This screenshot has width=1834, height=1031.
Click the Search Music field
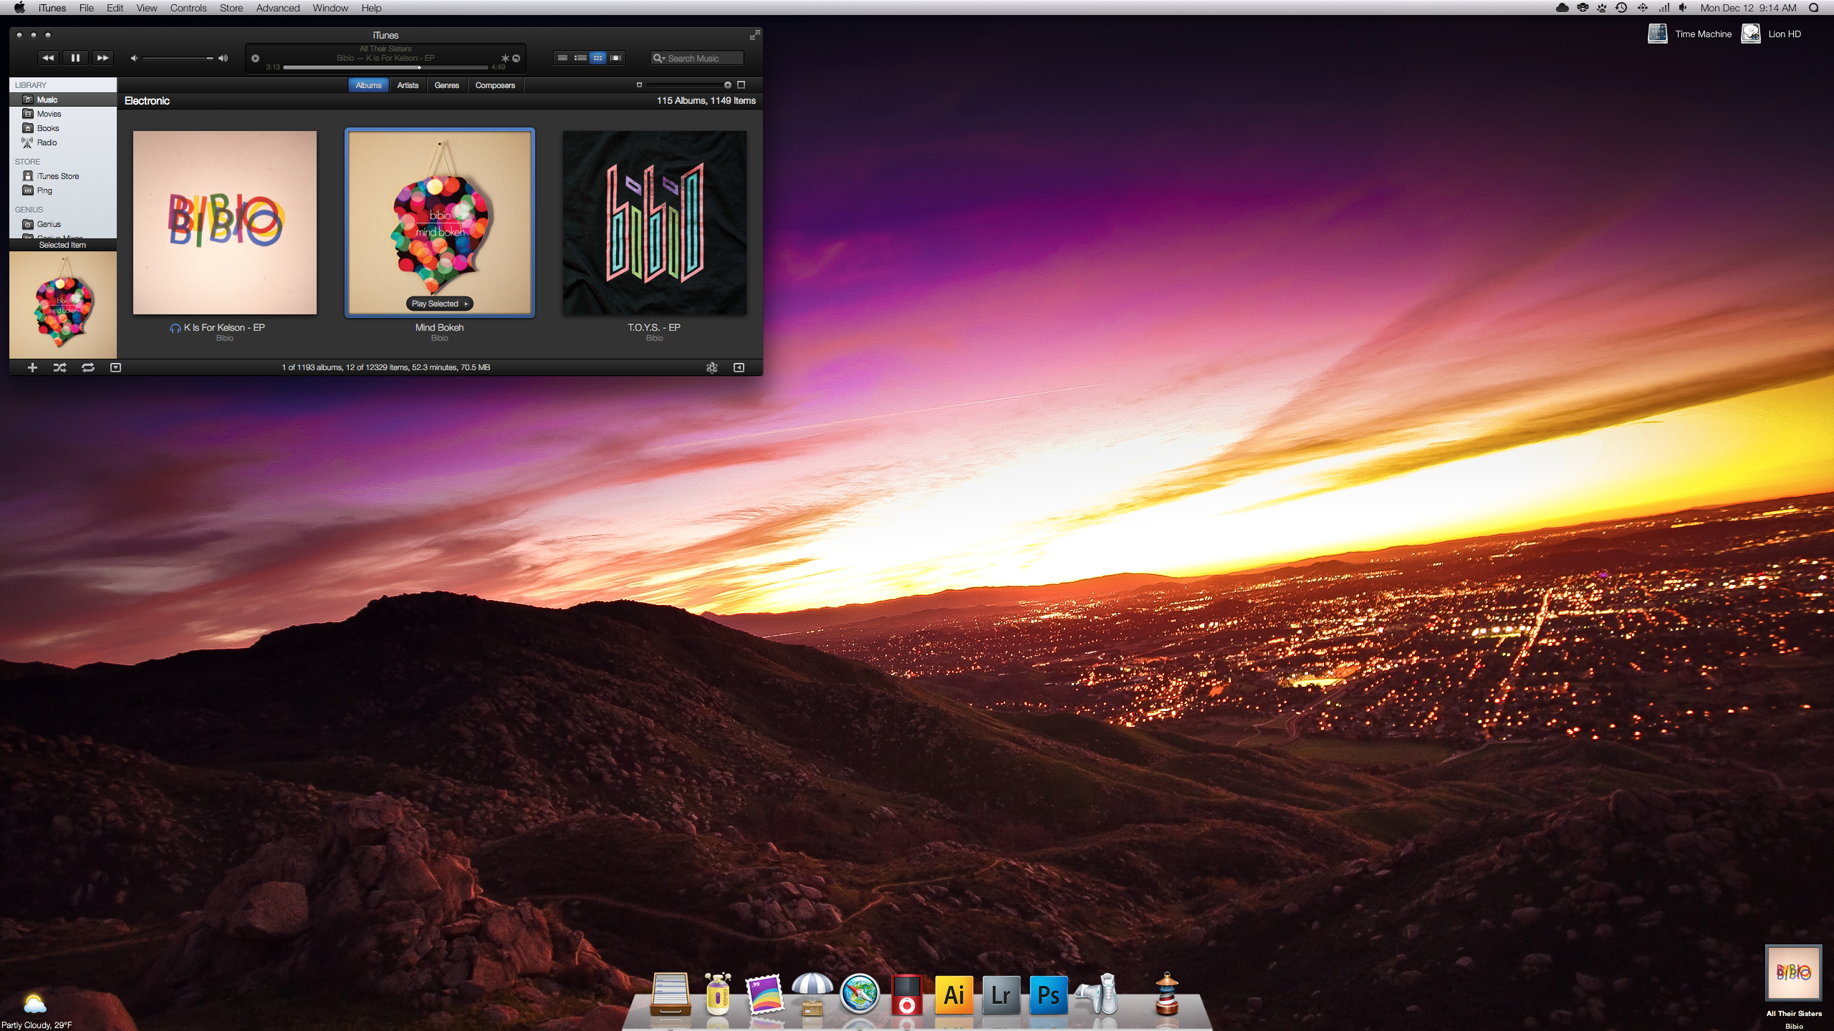697,58
